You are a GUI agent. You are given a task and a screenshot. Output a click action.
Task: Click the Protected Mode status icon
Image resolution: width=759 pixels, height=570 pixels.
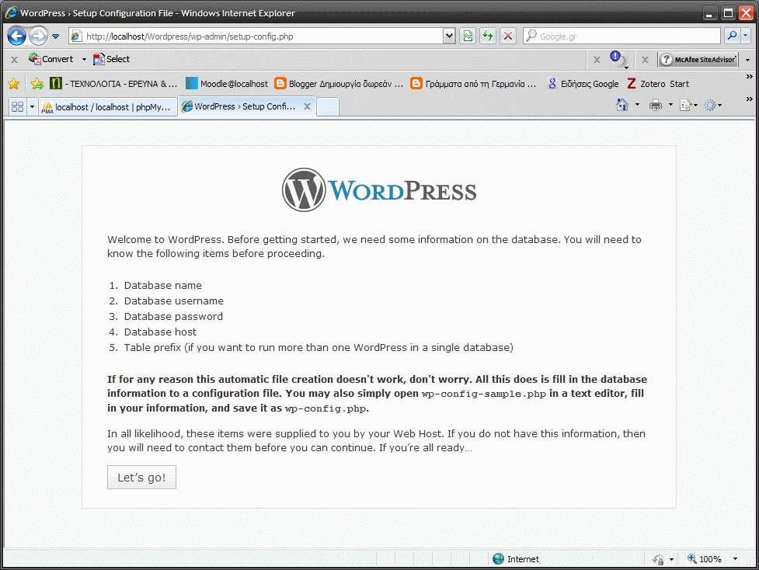point(658,559)
